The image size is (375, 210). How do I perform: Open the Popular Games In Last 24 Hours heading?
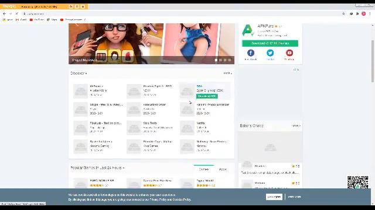97,168
